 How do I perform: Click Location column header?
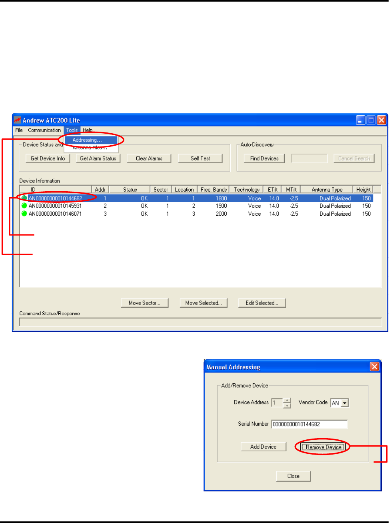point(184,190)
